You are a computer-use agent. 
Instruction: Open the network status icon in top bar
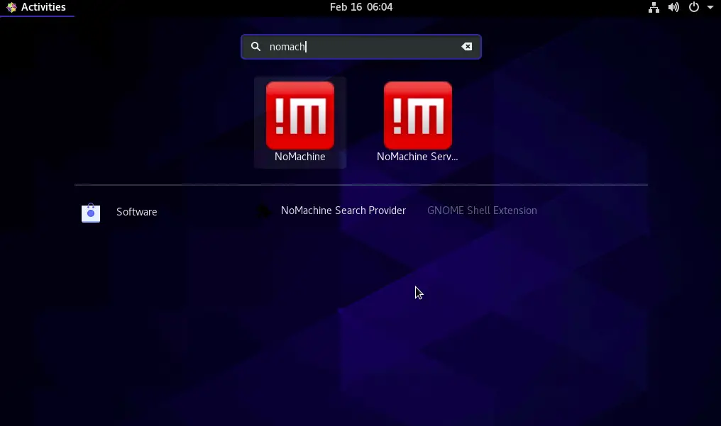pos(654,8)
